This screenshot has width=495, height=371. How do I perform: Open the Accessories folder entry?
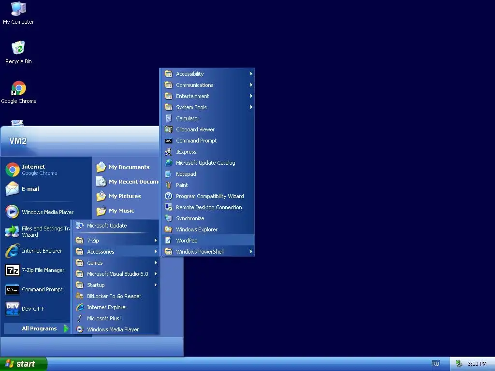point(116,251)
